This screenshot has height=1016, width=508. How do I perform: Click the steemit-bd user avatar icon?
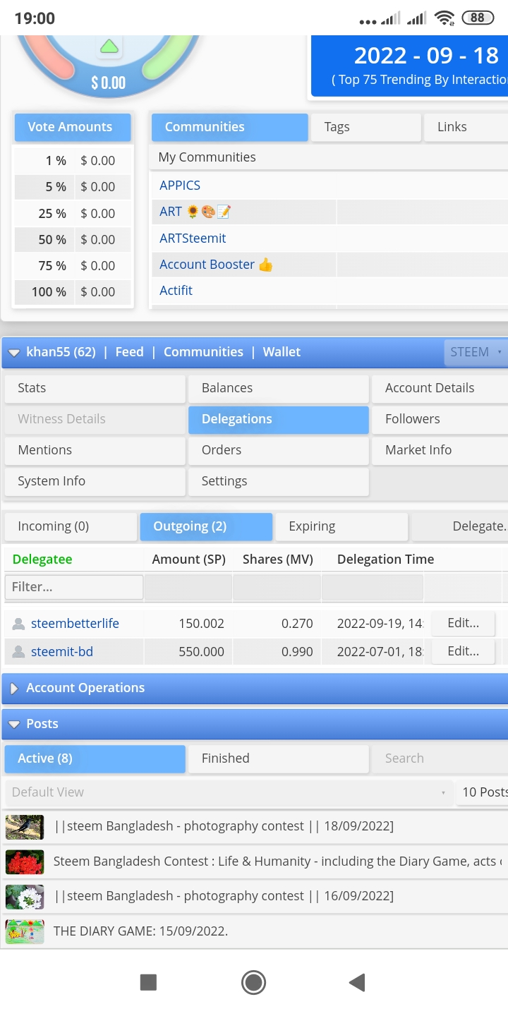pyautogui.click(x=19, y=652)
